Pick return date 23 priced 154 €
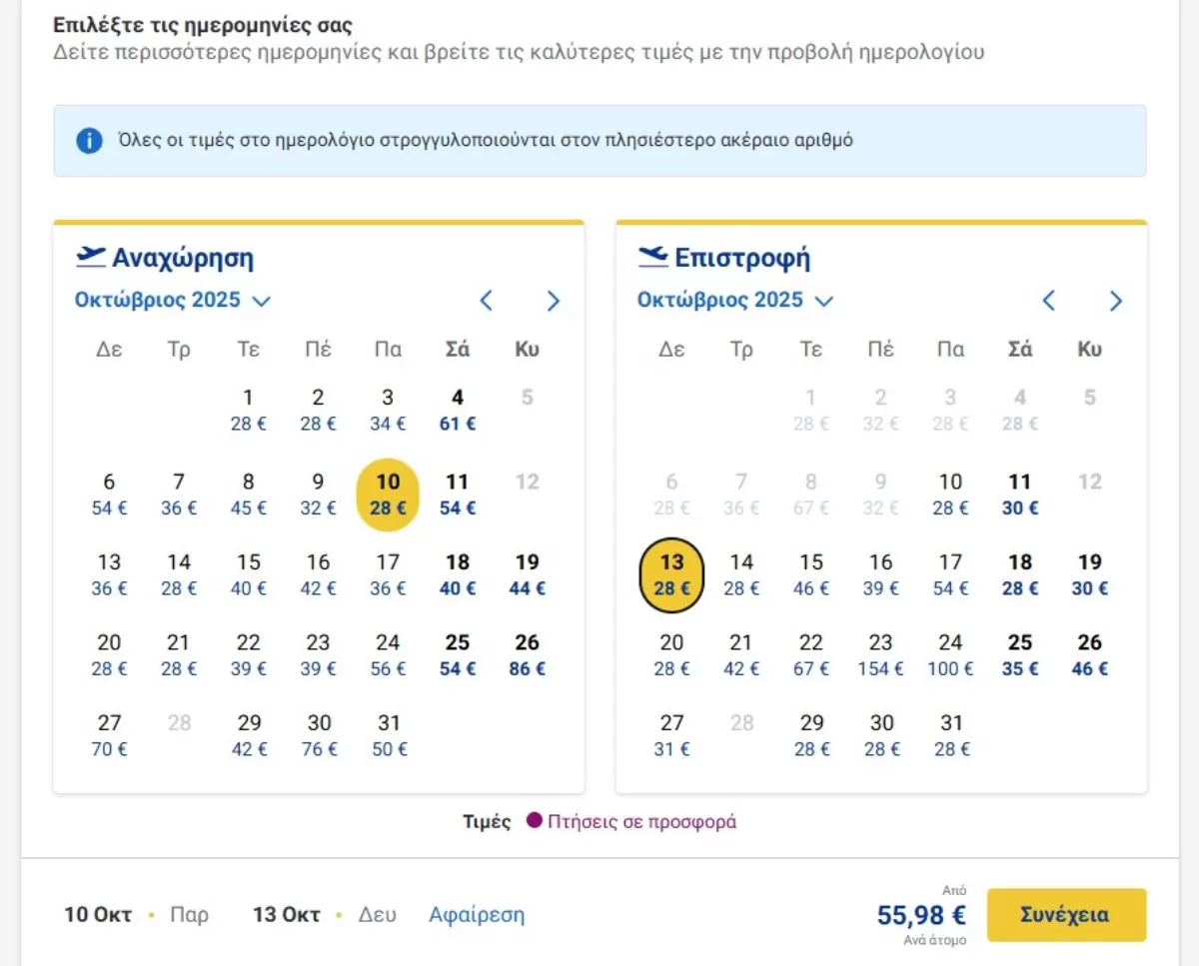 (880, 655)
